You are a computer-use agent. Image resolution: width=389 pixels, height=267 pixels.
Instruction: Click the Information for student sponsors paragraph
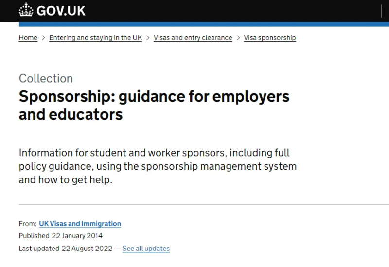pyautogui.click(x=158, y=166)
